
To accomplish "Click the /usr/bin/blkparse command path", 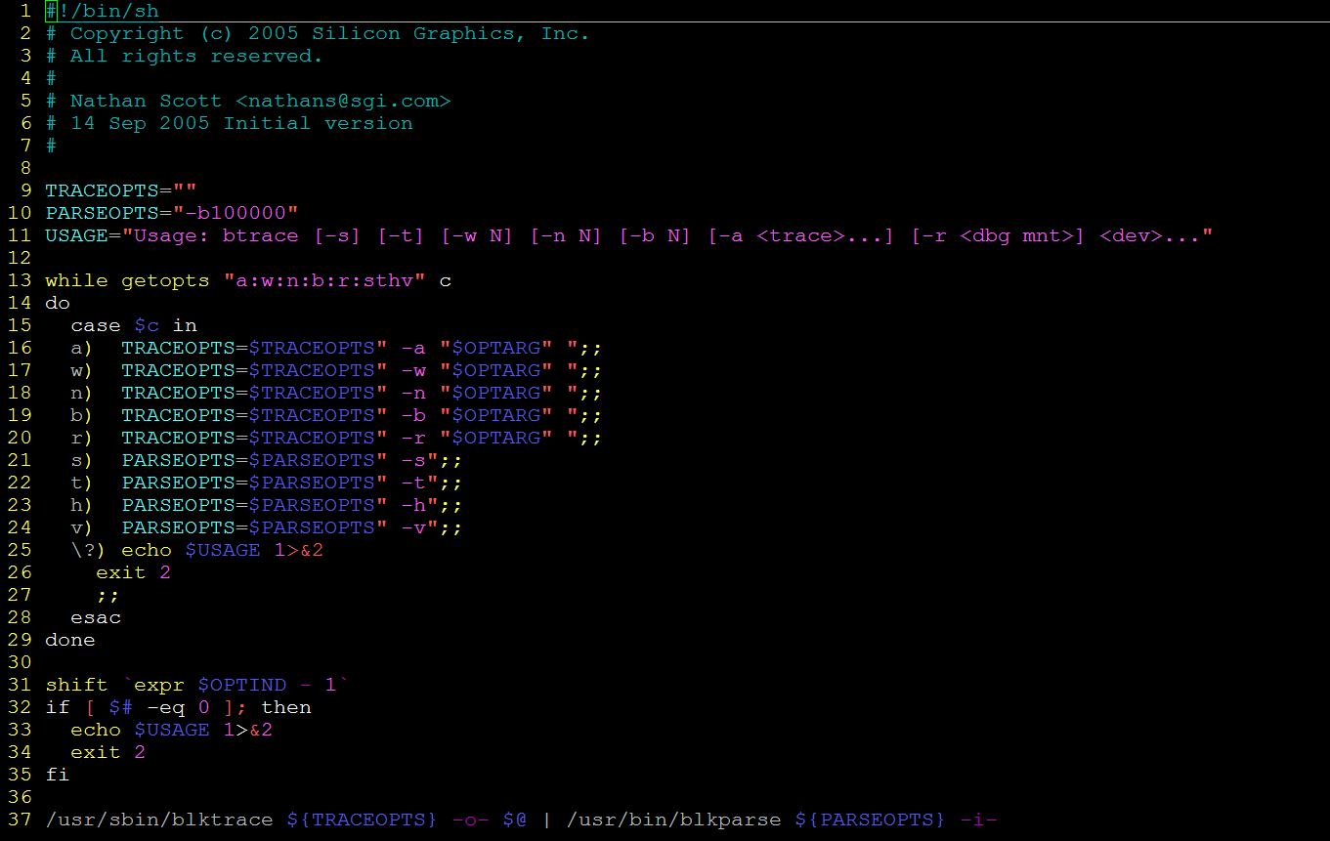I will 673,820.
